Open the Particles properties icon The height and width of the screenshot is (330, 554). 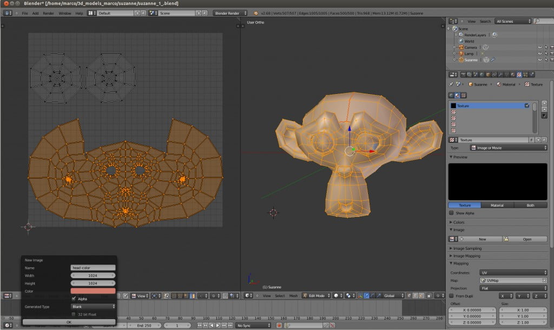[x=525, y=75]
